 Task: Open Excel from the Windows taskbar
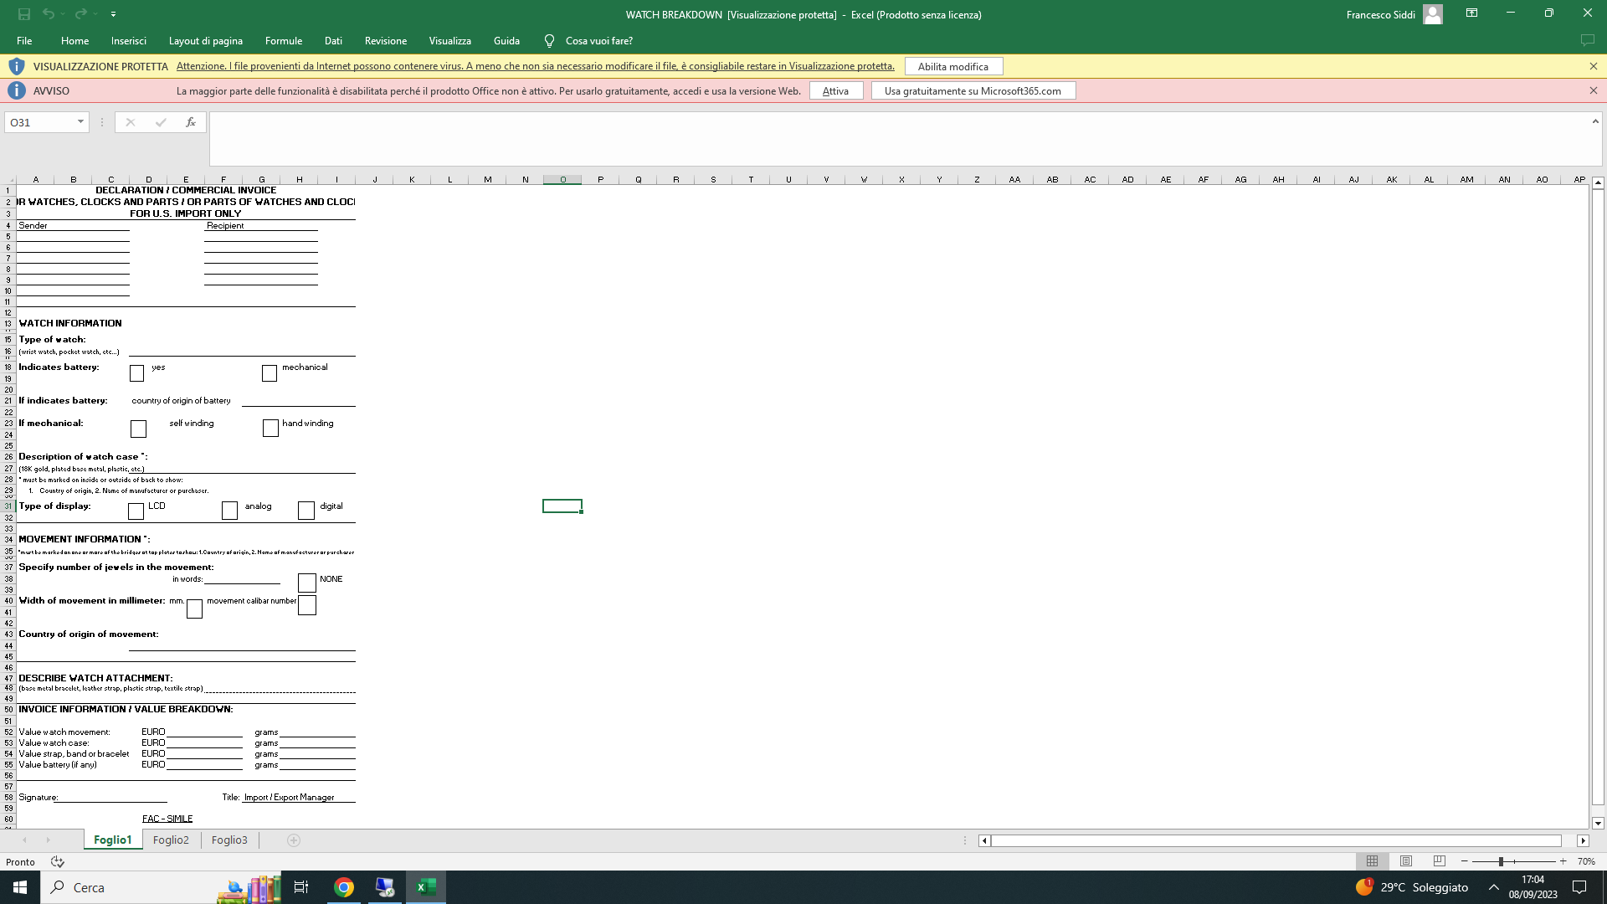[x=426, y=887]
